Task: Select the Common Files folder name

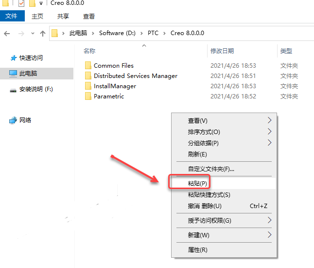Action: [x=114, y=66]
